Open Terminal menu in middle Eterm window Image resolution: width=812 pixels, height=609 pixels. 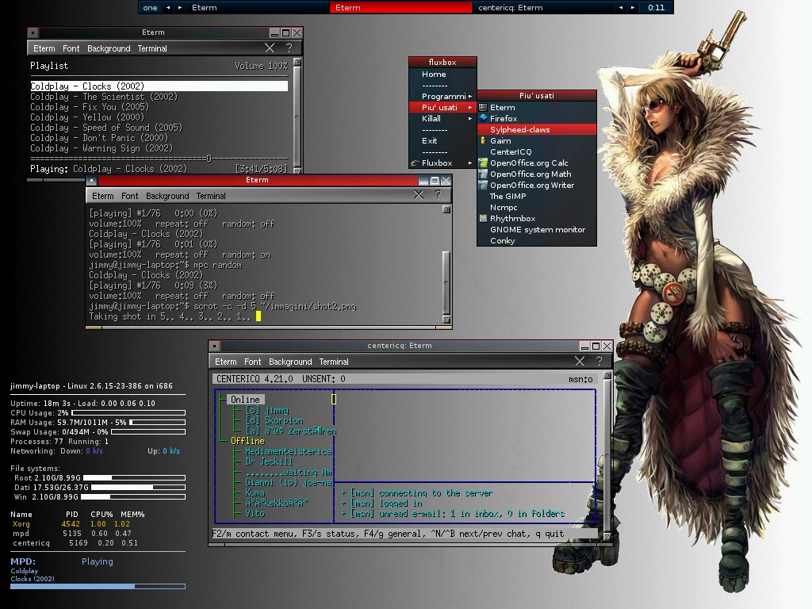(211, 197)
